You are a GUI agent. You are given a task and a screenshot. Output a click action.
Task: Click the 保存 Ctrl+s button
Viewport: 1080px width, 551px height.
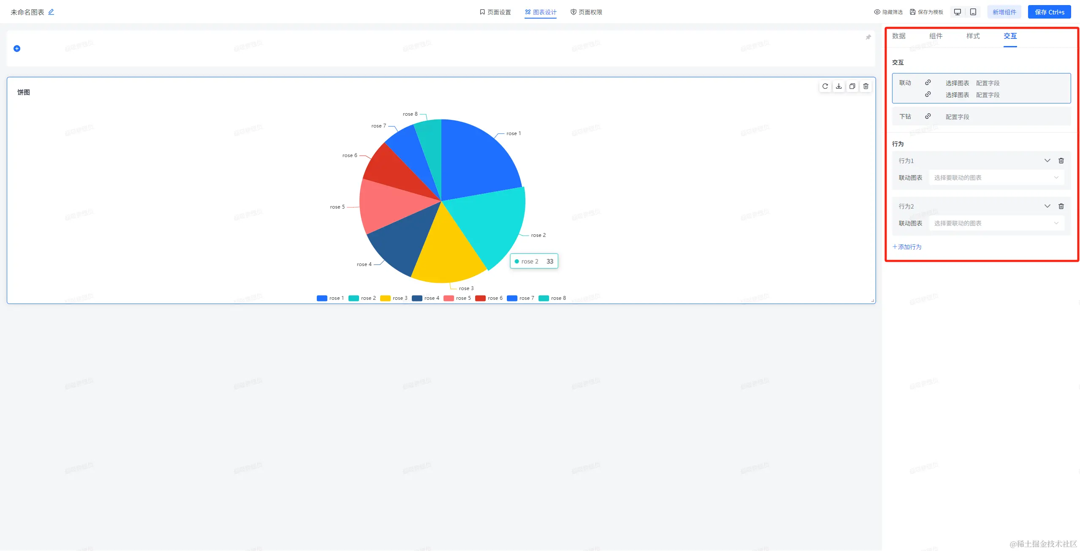click(x=1049, y=12)
